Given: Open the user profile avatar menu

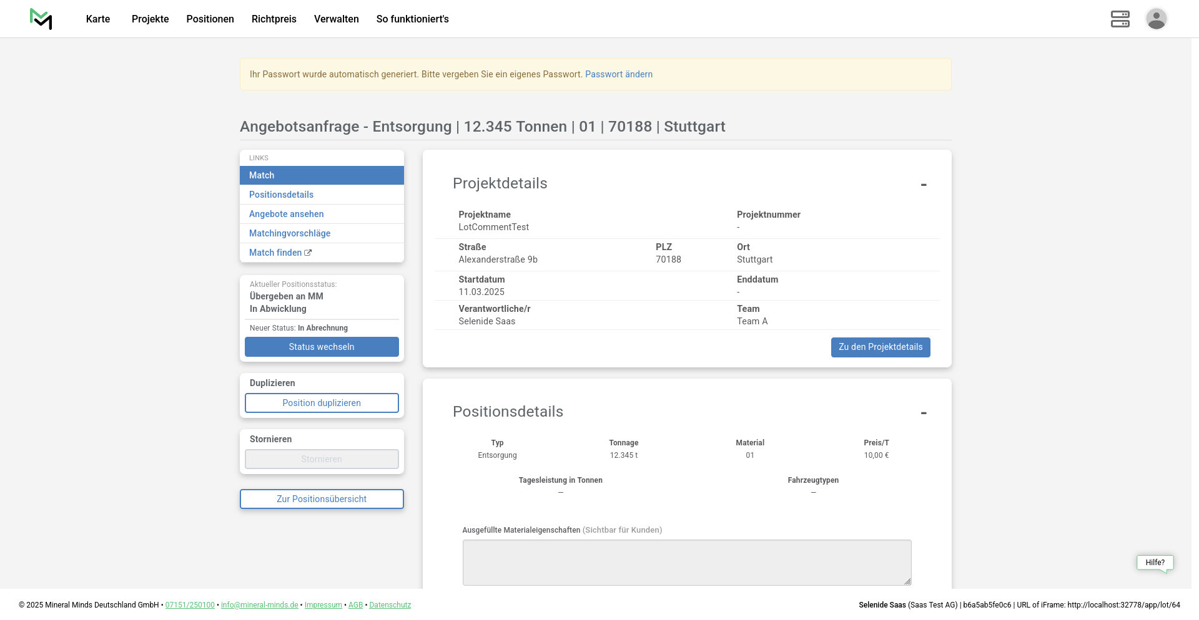Looking at the screenshot, I should (x=1156, y=19).
